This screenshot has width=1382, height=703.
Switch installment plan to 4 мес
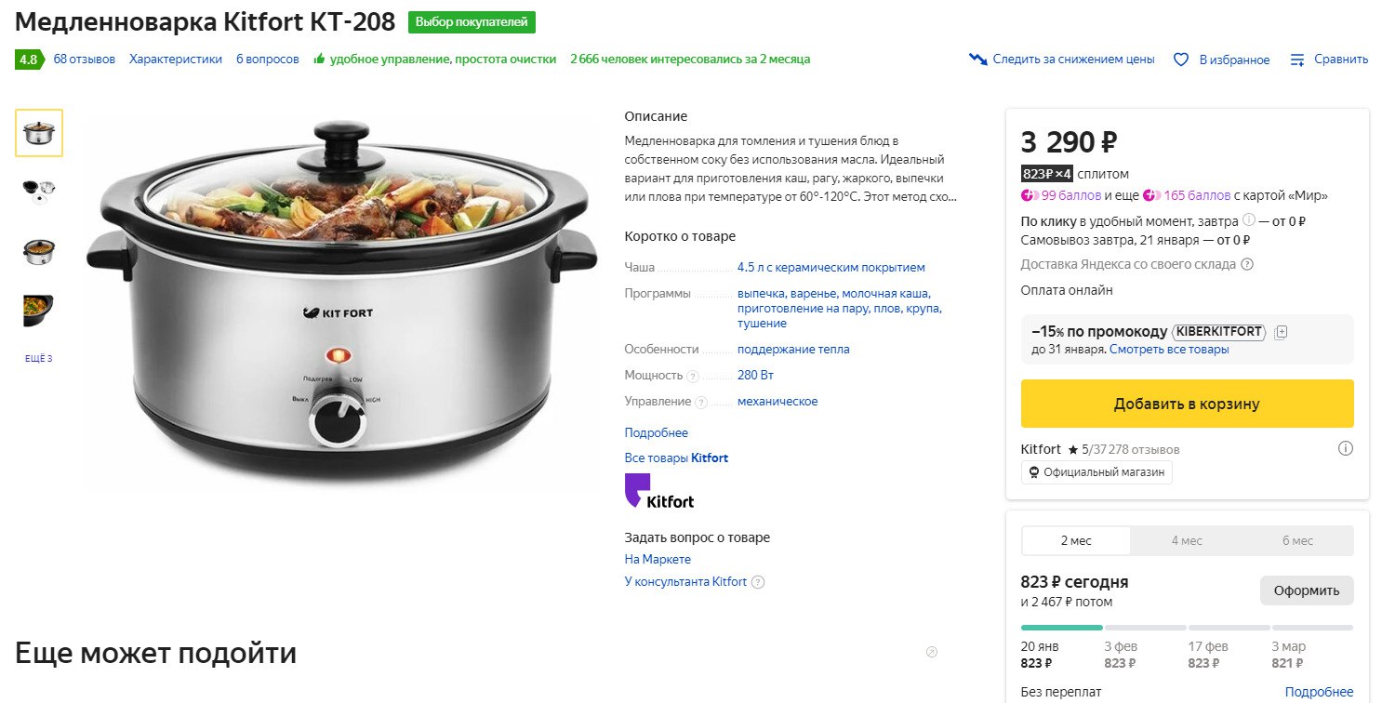pyautogui.click(x=1187, y=540)
